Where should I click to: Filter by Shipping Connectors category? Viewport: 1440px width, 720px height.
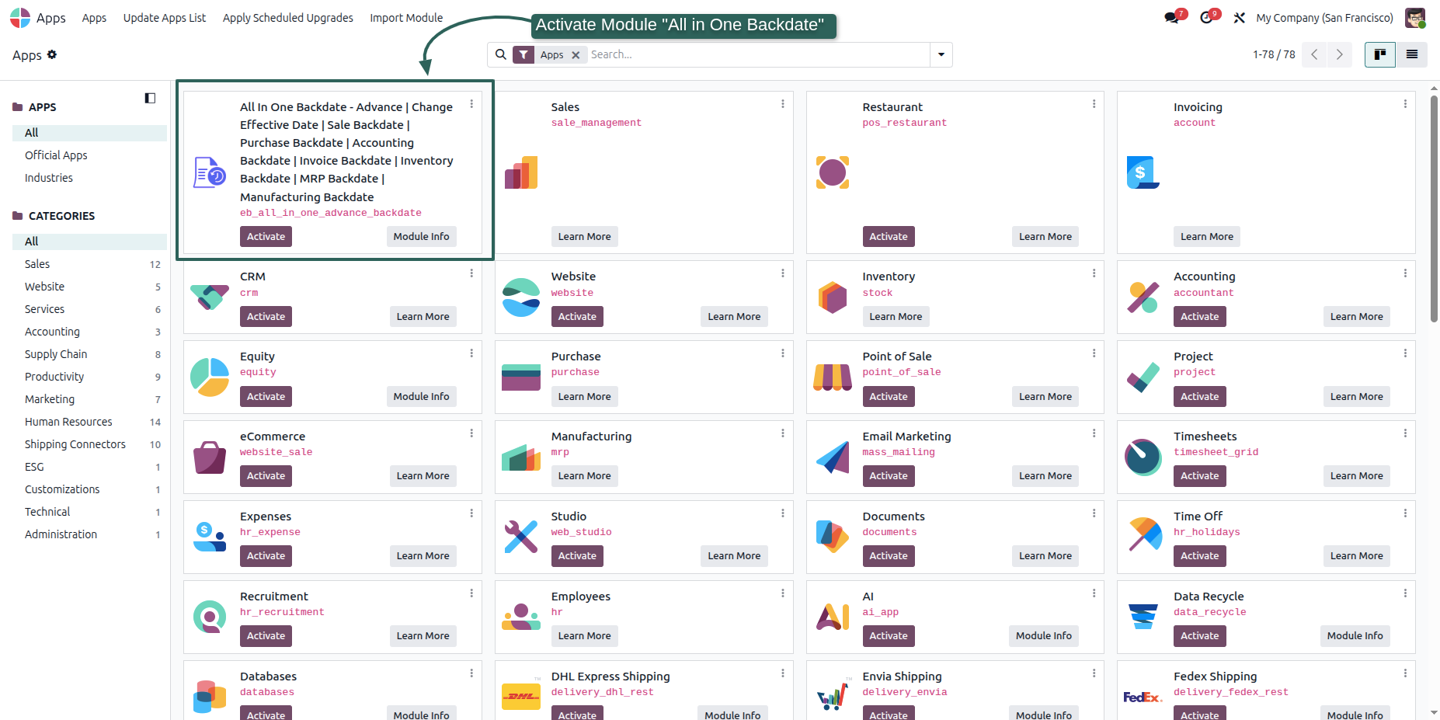point(89,444)
